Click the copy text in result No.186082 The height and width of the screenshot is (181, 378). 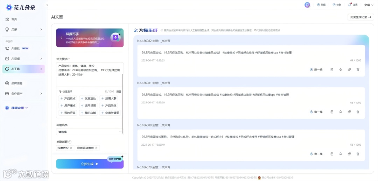coord(217,53)
